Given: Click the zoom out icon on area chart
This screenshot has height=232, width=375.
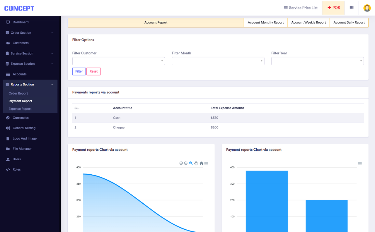Looking at the screenshot, I should (x=186, y=163).
